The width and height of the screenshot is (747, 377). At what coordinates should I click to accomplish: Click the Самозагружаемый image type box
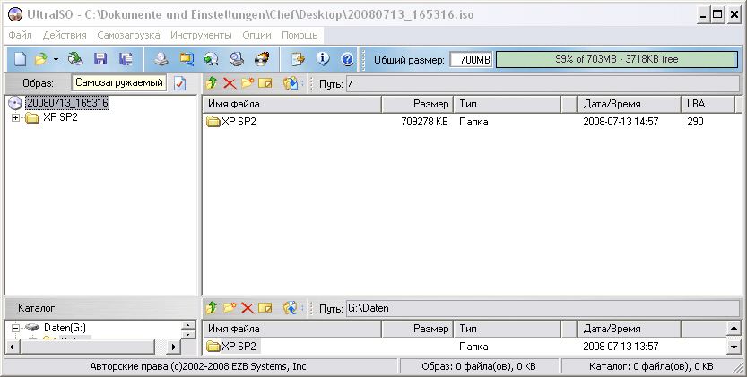(119, 82)
